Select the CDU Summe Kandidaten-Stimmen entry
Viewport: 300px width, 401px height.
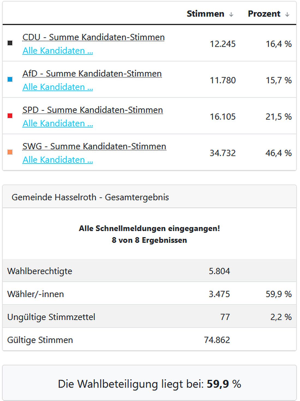[93, 37]
